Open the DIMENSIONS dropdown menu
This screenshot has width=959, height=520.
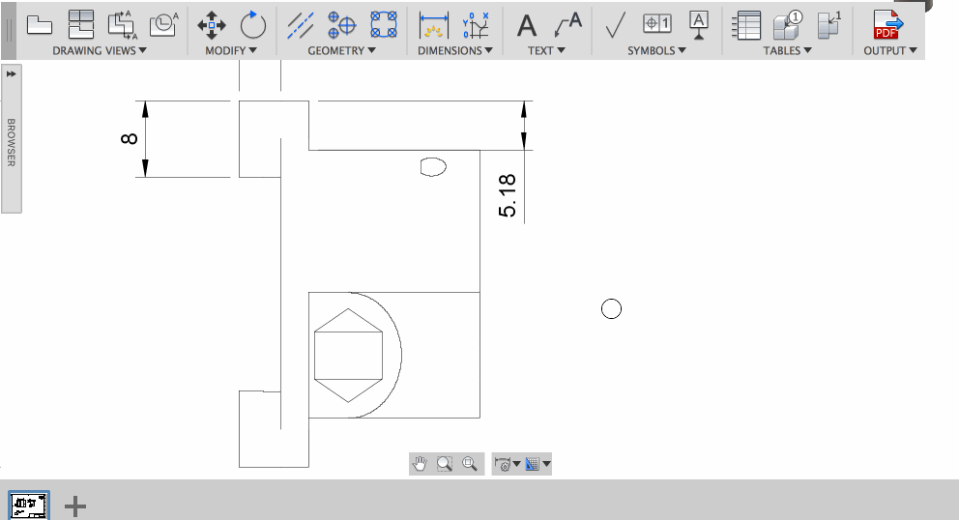[455, 51]
